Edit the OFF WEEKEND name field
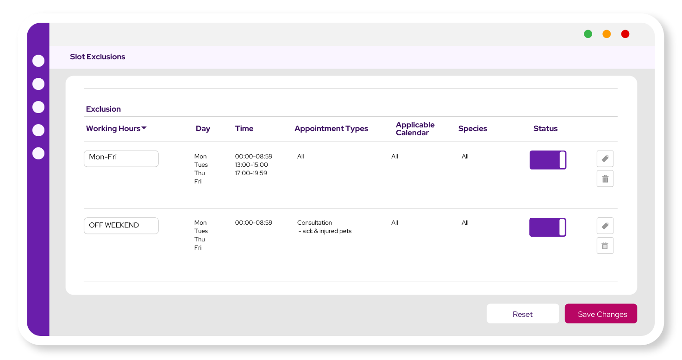 121,226
